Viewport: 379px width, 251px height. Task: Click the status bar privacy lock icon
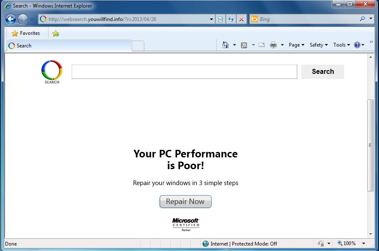[321, 243]
